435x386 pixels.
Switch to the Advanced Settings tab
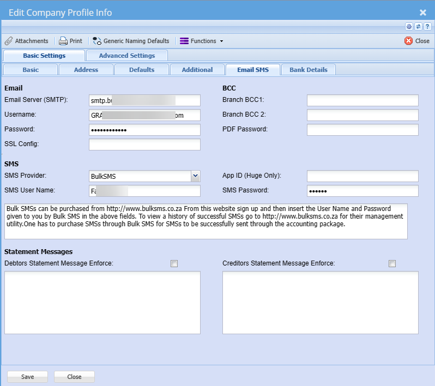coord(126,56)
